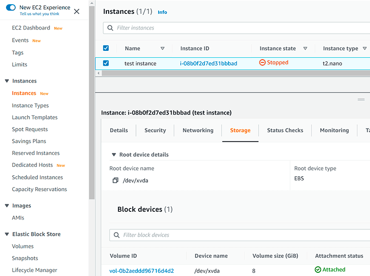Collapse Root device details section
The width and height of the screenshot is (370, 276).
coord(114,155)
